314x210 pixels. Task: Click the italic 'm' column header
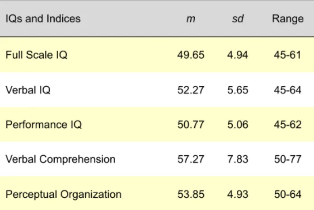[191, 19]
